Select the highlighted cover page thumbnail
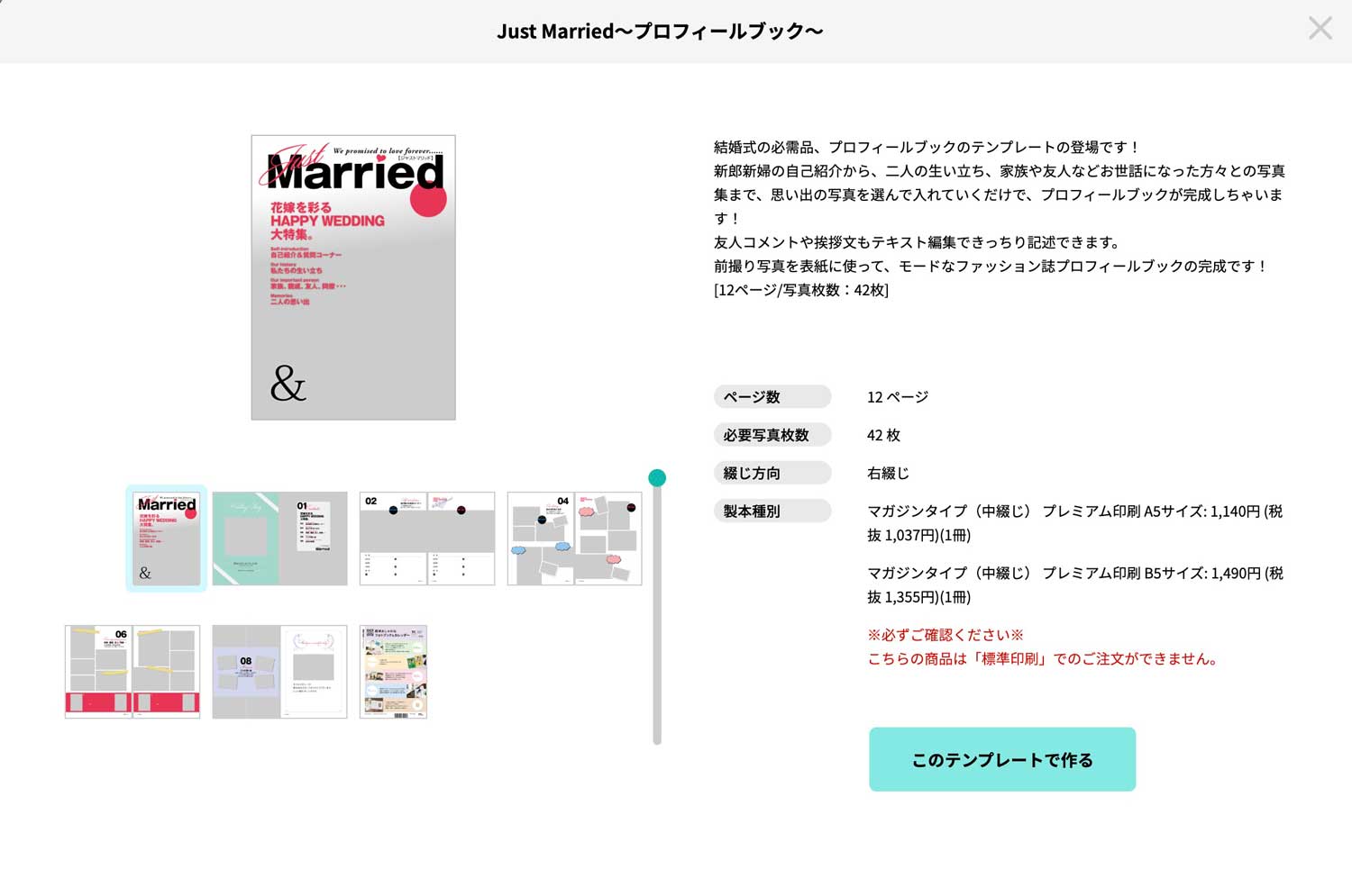Screen dimensions: 1352x878 (167, 539)
